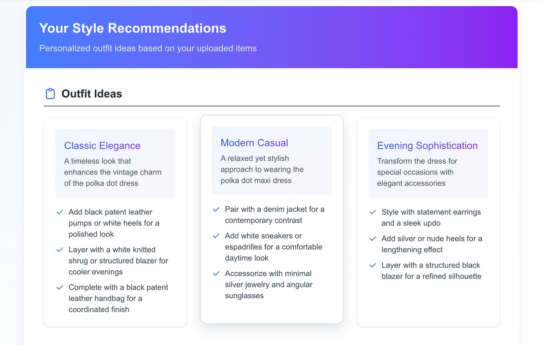Screen dimensions: 543x345
Task: Select the Classic Elegance card title
Action: [102, 146]
